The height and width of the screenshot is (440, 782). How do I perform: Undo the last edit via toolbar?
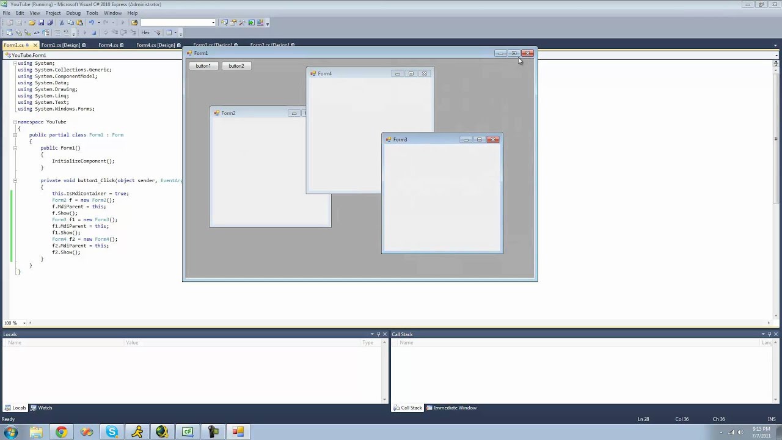92,23
